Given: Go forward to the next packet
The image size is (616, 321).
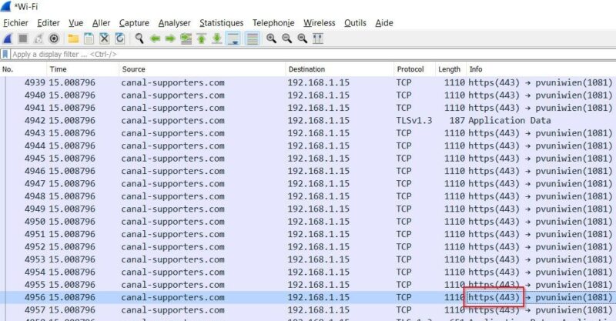Looking at the screenshot, I should pyautogui.click(x=170, y=38).
